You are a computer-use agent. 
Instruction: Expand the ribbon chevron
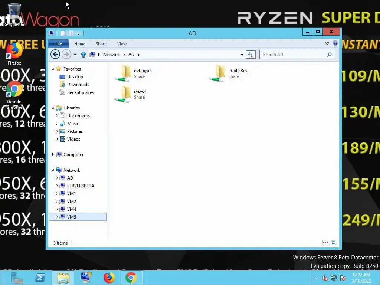point(327,43)
